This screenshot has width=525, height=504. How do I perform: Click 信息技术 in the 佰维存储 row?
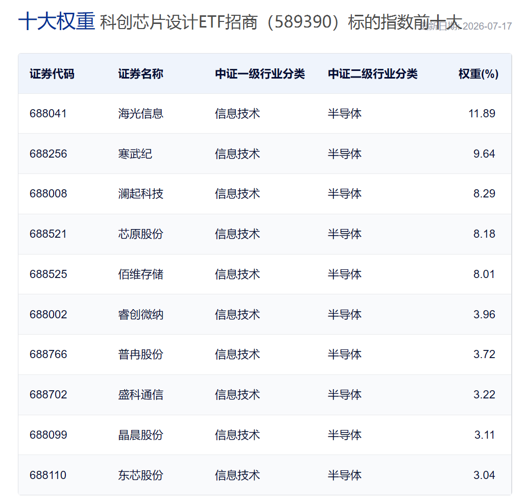pos(237,274)
